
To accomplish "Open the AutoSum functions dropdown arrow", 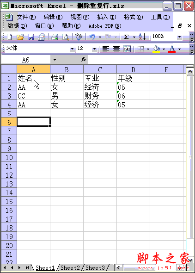I will (134, 37).
